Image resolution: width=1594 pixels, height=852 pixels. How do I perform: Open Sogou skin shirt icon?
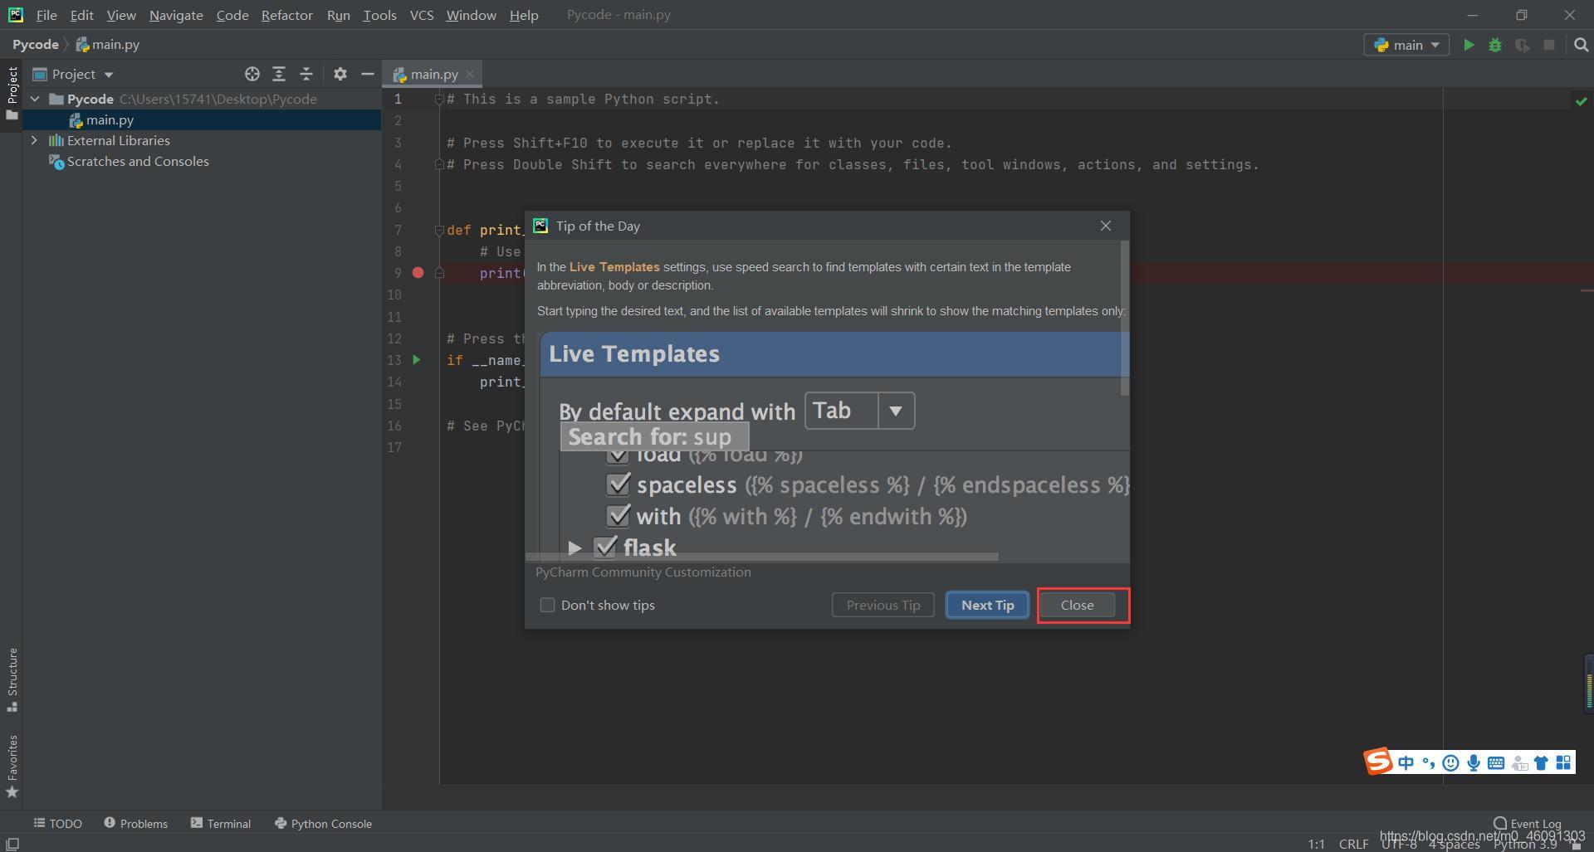coord(1541,763)
